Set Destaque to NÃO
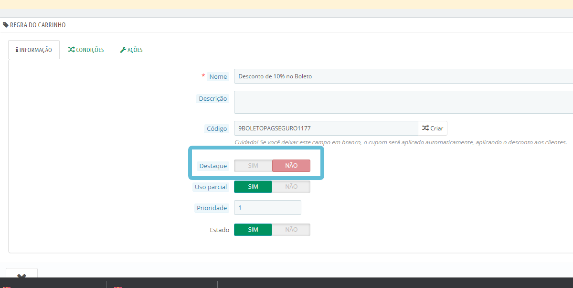The height and width of the screenshot is (288, 573). [x=291, y=166]
